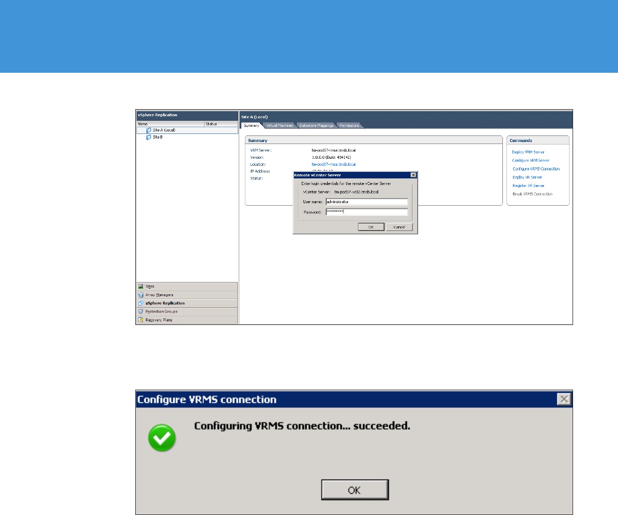This screenshot has height=515, width=618.
Task: Close the Remote vCenter Server dialog
Action: pos(414,175)
